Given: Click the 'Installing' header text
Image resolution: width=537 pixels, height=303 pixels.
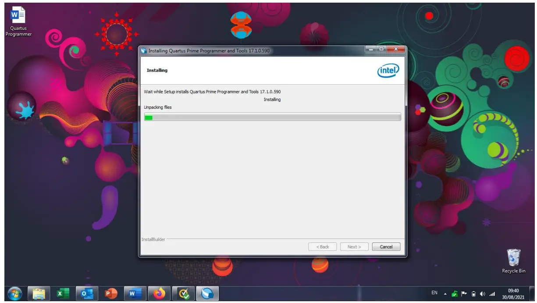Looking at the screenshot, I should 157,70.
